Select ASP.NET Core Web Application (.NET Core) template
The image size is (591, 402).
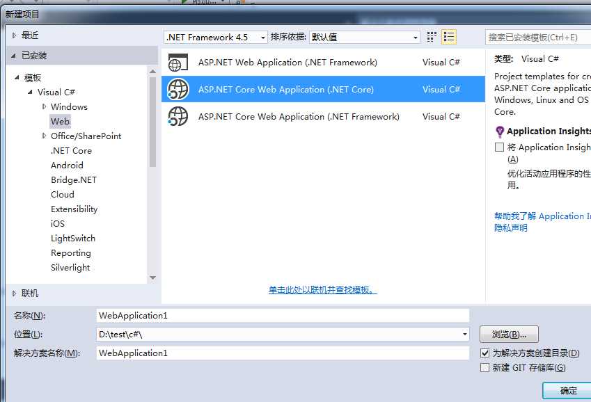pyautogui.click(x=323, y=89)
